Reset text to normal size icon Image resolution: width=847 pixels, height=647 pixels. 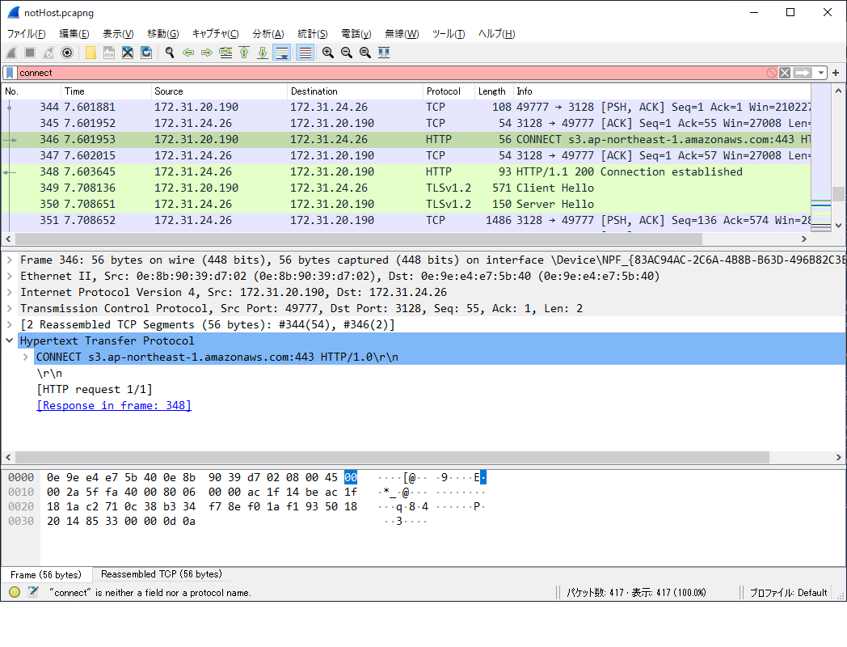365,53
